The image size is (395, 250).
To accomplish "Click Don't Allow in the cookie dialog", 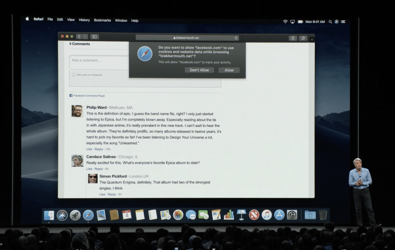I will (x=199, y=70).
